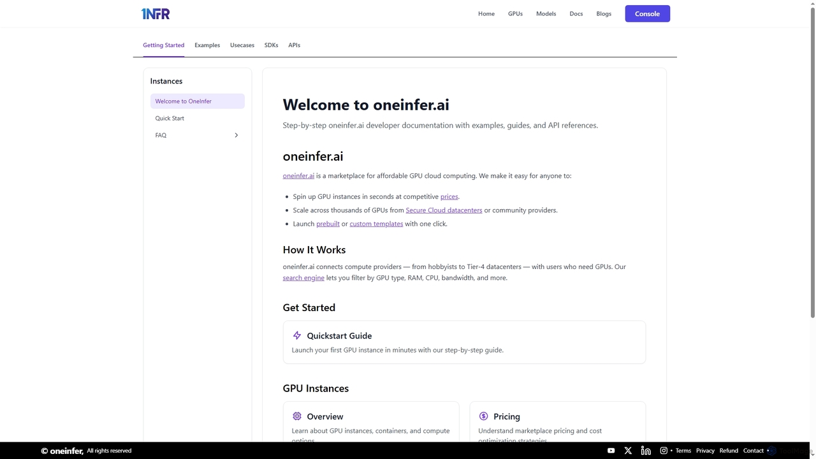Viewport: 816px width, 459px height.
Task: Follow the oneinfer.ai link in paragraph
Action: [298, 175]
